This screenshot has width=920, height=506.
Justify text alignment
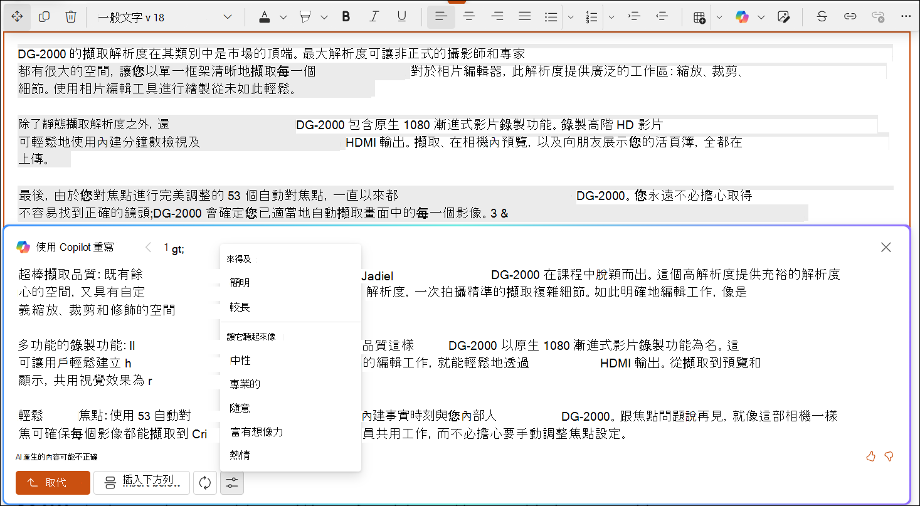tap(525, 17)
